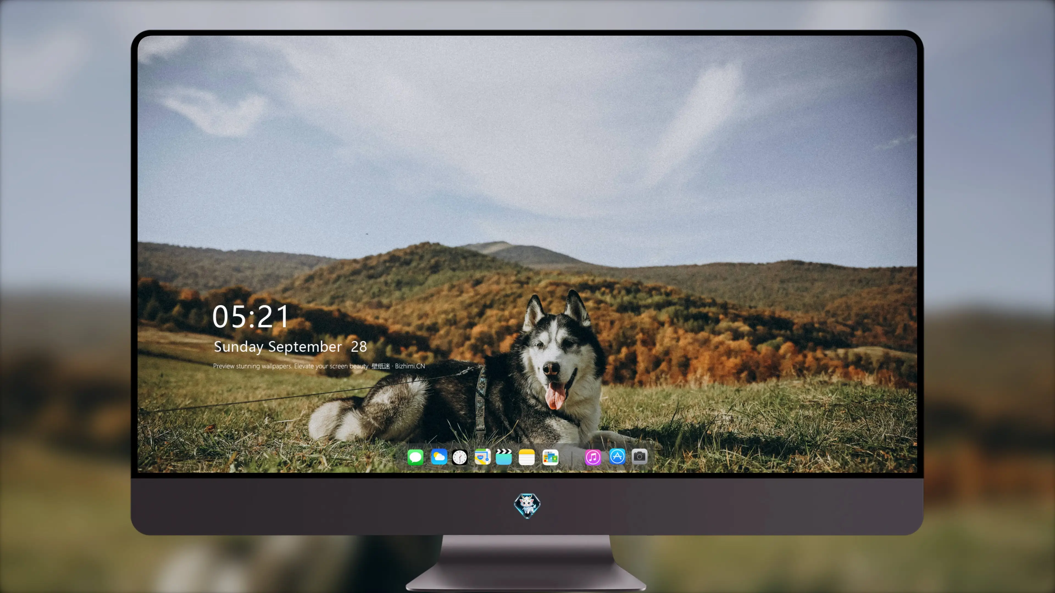The height and width of the screenshot is (593, 1055).
Task: Open the gray Camera app in the dock
Action: [639, 456]
